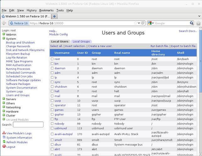Click the Refresh Modules icon
Screen dimensions: 202x156
point(4,142)
